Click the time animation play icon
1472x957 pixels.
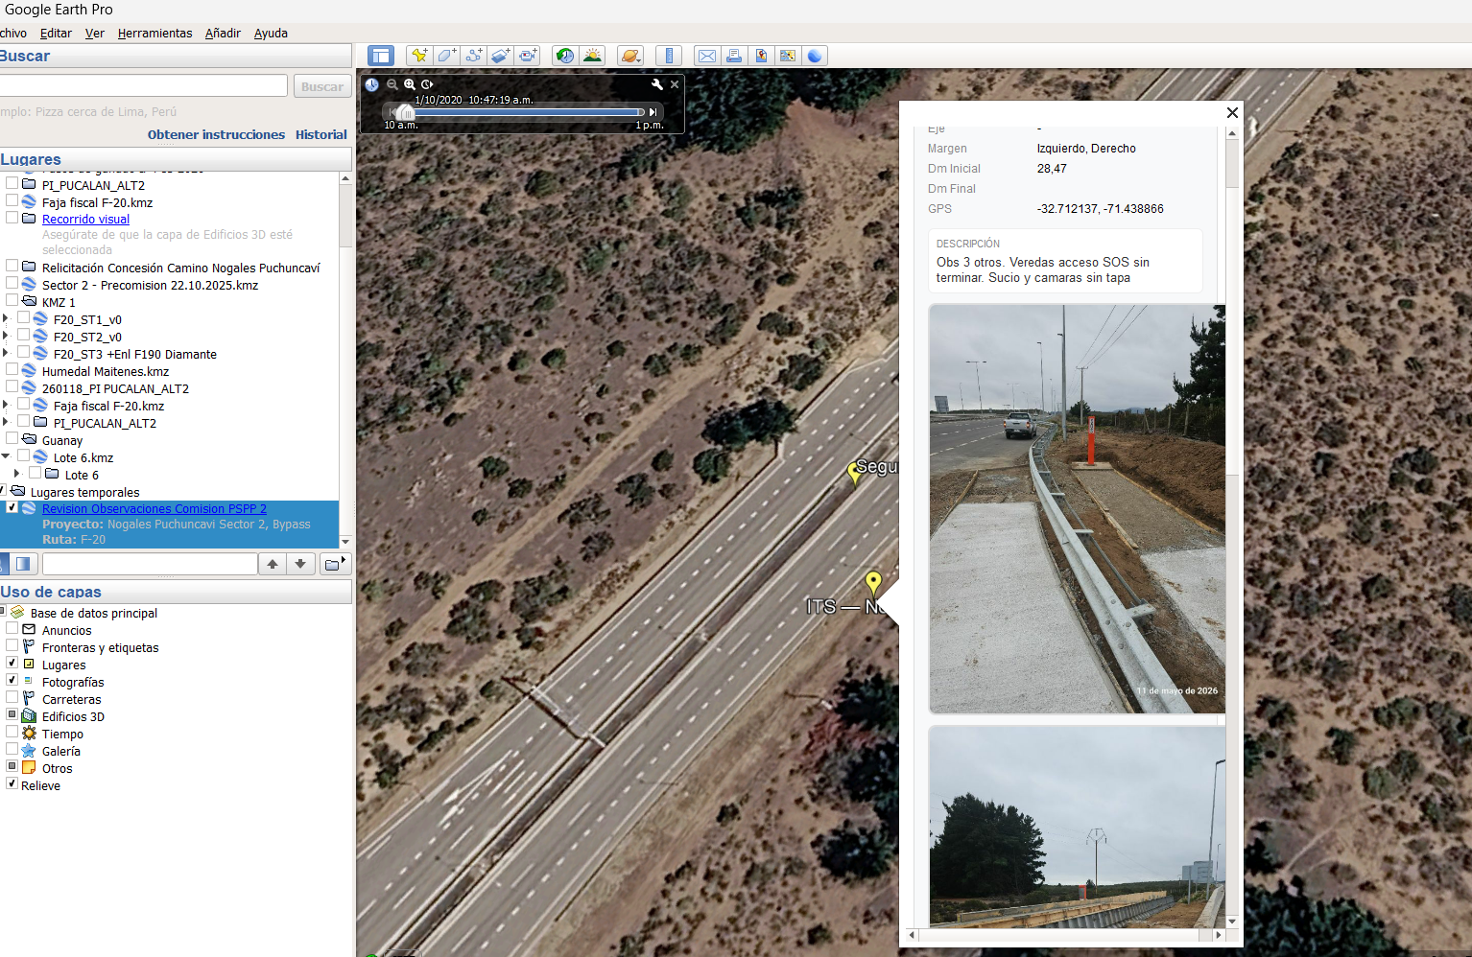tap(427, 84)
